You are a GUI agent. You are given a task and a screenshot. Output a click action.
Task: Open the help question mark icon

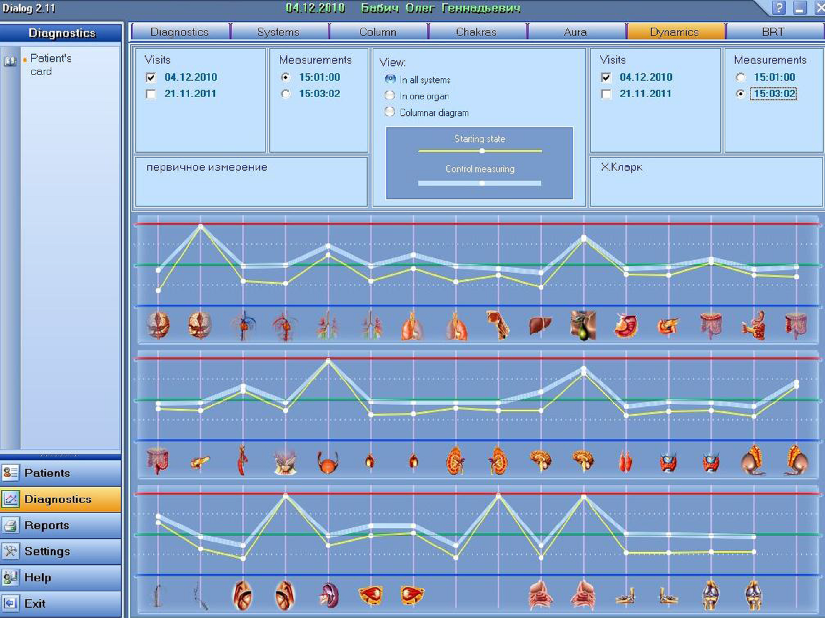click(779, 8)
